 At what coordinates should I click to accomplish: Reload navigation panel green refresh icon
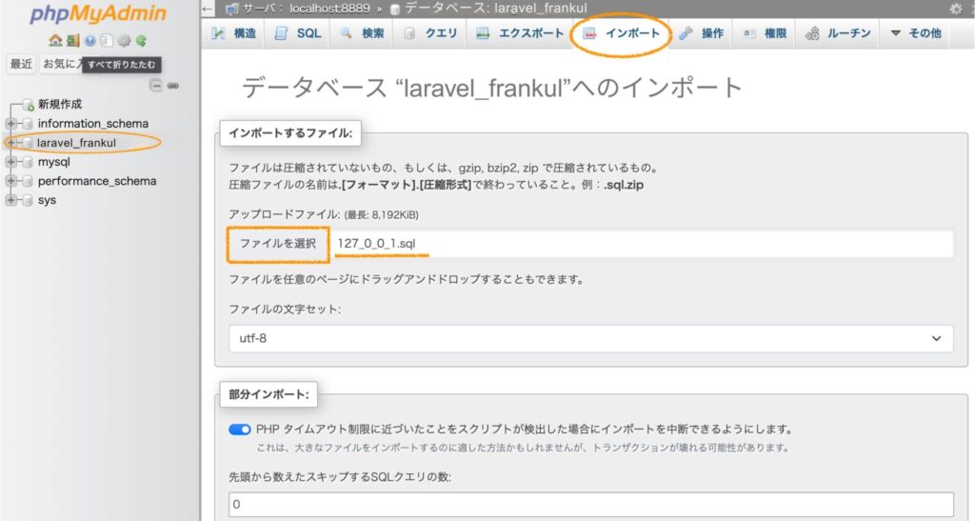pyautogui.click(x=141, y=40)
